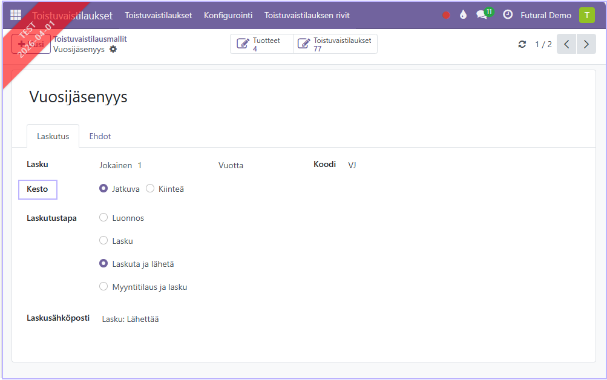Image resolution: width=607 pixels, height=380 pixels.
Task: Choose Myyntitilaus ja lasku radio option
Action: tap(103, 287)
